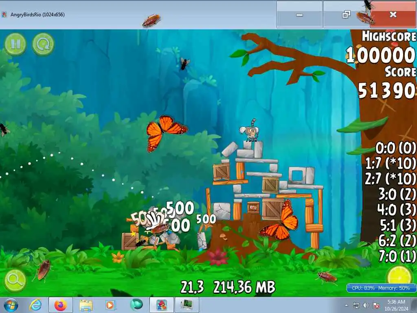Click the marmoset monkey on top of the tower

coord(250,131)
